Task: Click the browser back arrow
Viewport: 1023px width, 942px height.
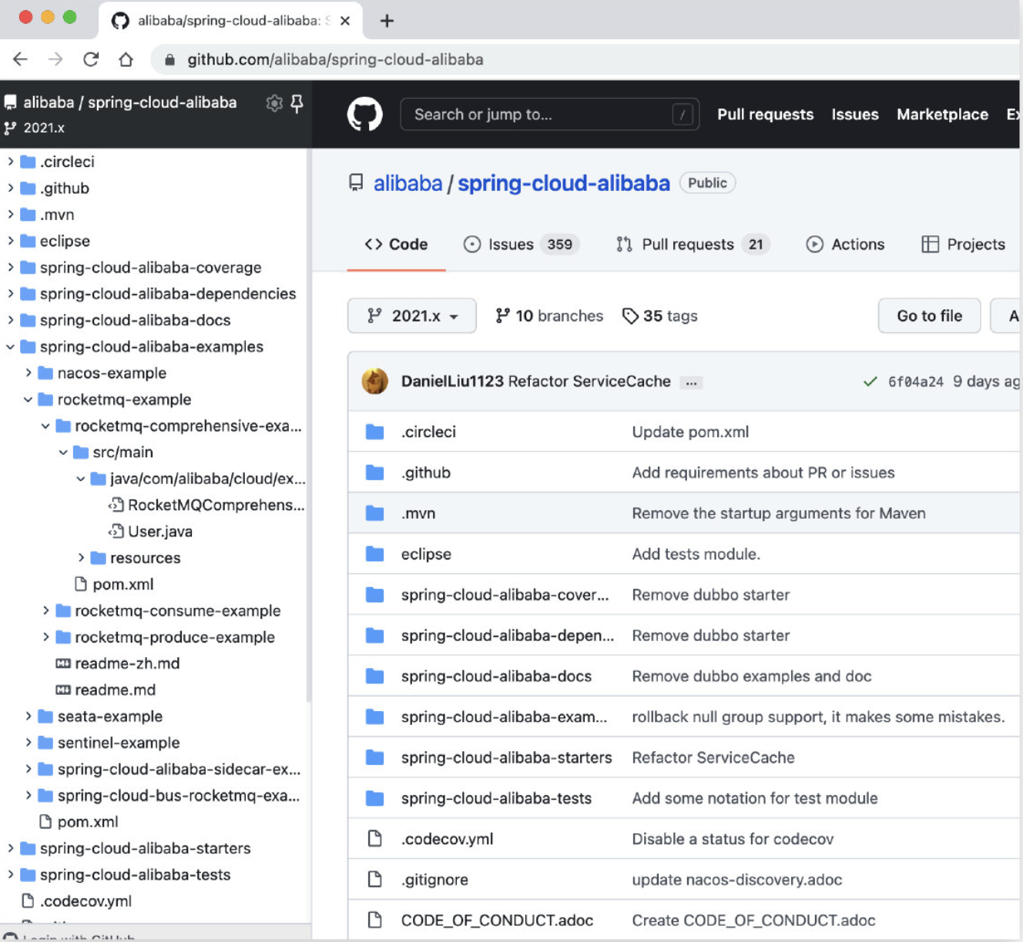Action: click(20, 59)
